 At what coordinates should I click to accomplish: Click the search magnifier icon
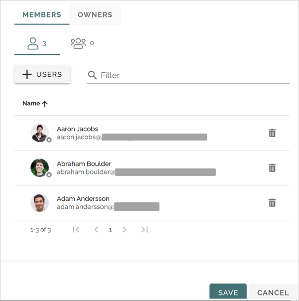coord(92,75)
